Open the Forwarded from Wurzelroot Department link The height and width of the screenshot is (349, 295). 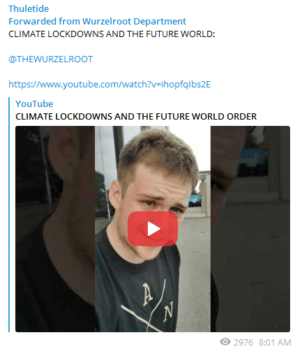coord(97,21)
